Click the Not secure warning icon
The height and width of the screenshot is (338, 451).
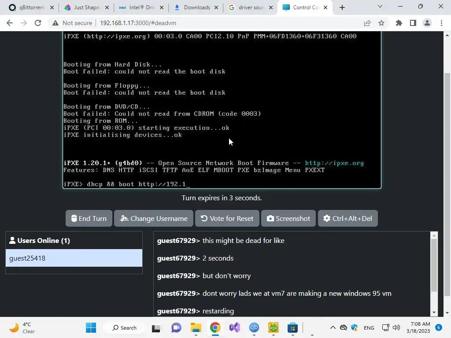(x=55, y=23)
